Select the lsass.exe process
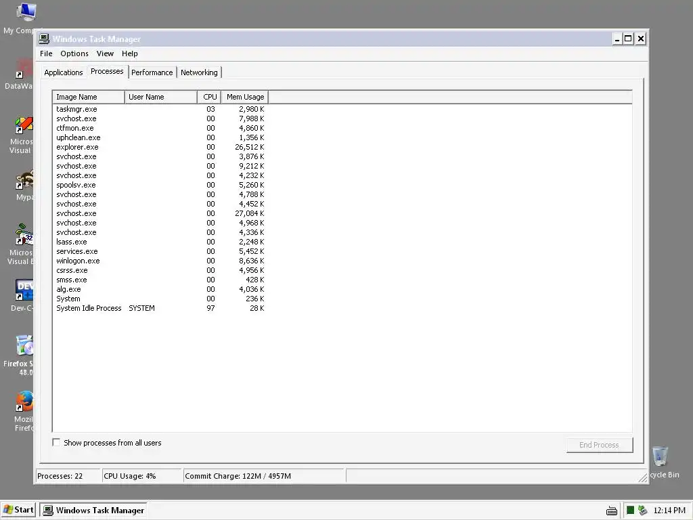 (x=160, y=242)
